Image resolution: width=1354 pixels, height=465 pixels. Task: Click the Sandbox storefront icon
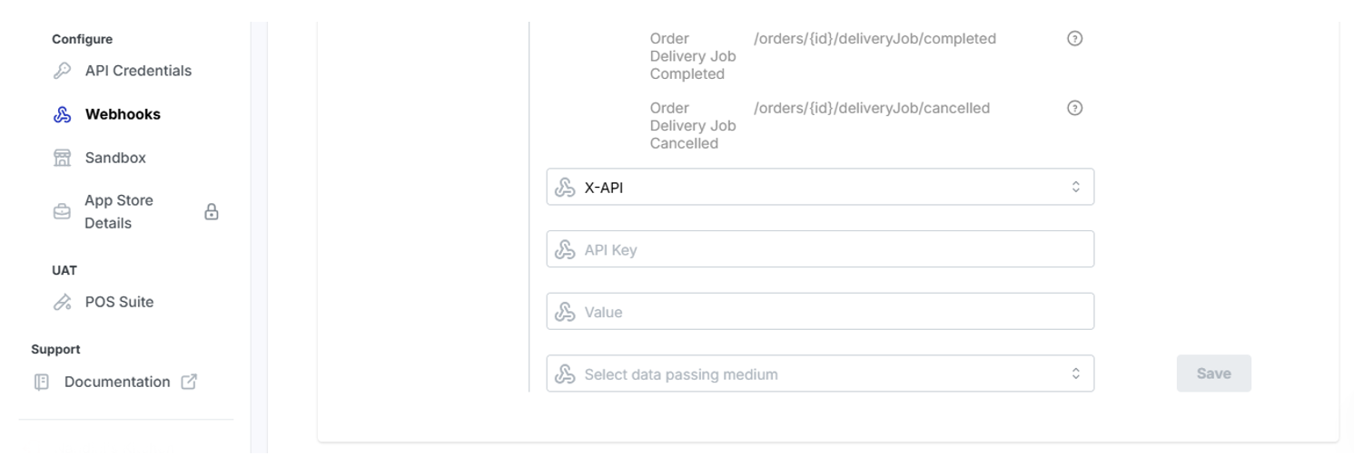coord(62,158)
